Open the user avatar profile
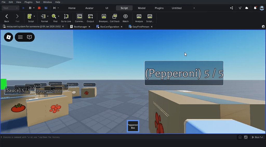Screen dimensions: 266x147 [x=262, y=8]
